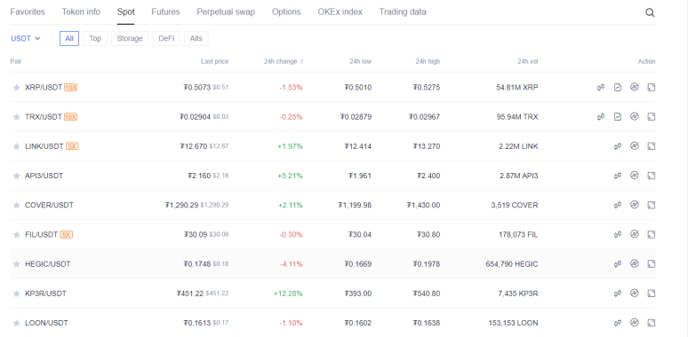Favorite XRP/USDT using the star
The image size is (688, 337).
17,88
